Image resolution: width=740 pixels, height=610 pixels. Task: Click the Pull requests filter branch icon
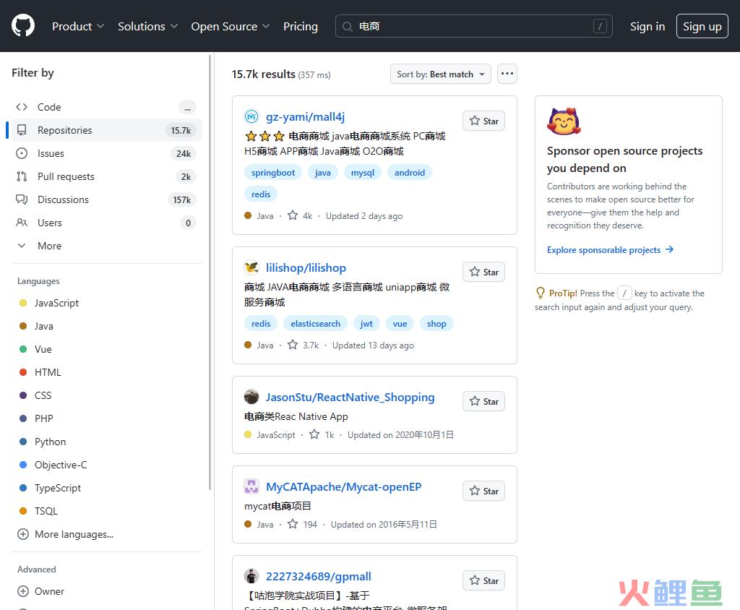coord(22,176)
